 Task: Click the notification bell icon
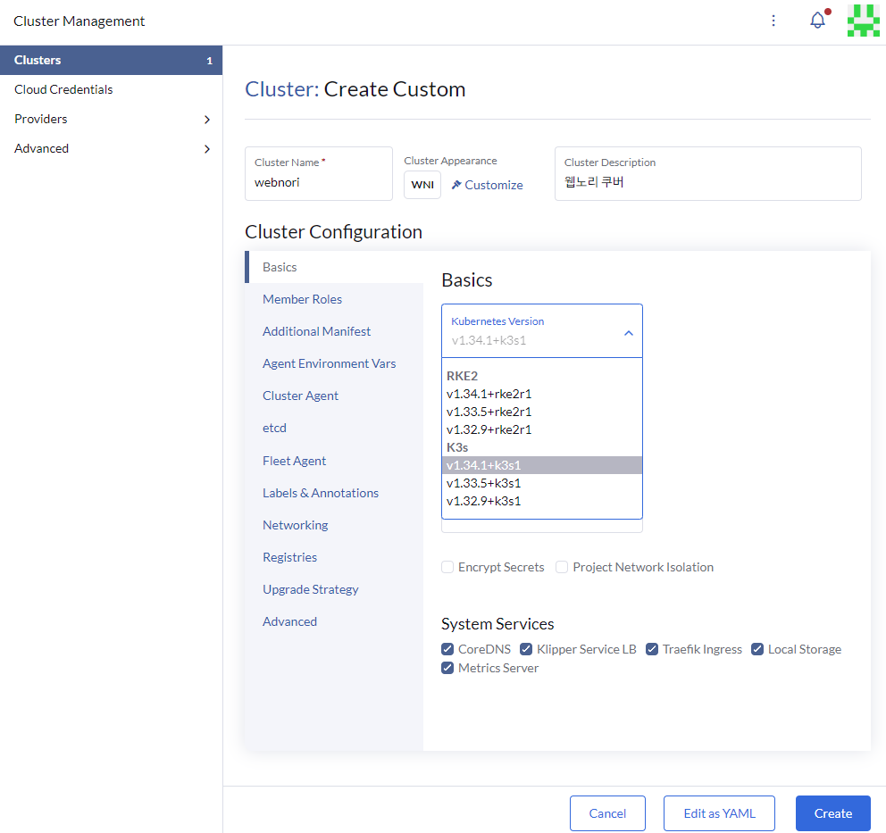click(x=817, y=21)
